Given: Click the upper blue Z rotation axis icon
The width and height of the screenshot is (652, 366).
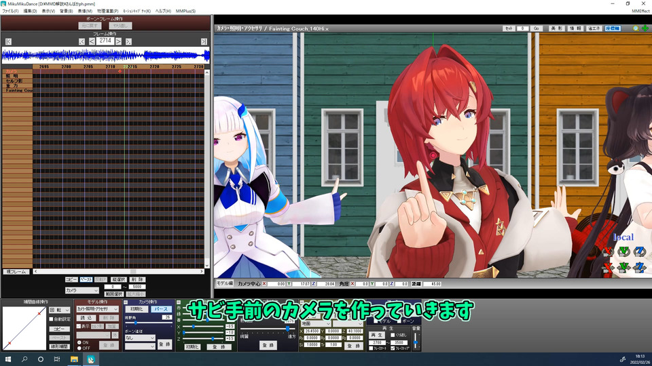Looking at the screenshot, I should click(639, 251).
